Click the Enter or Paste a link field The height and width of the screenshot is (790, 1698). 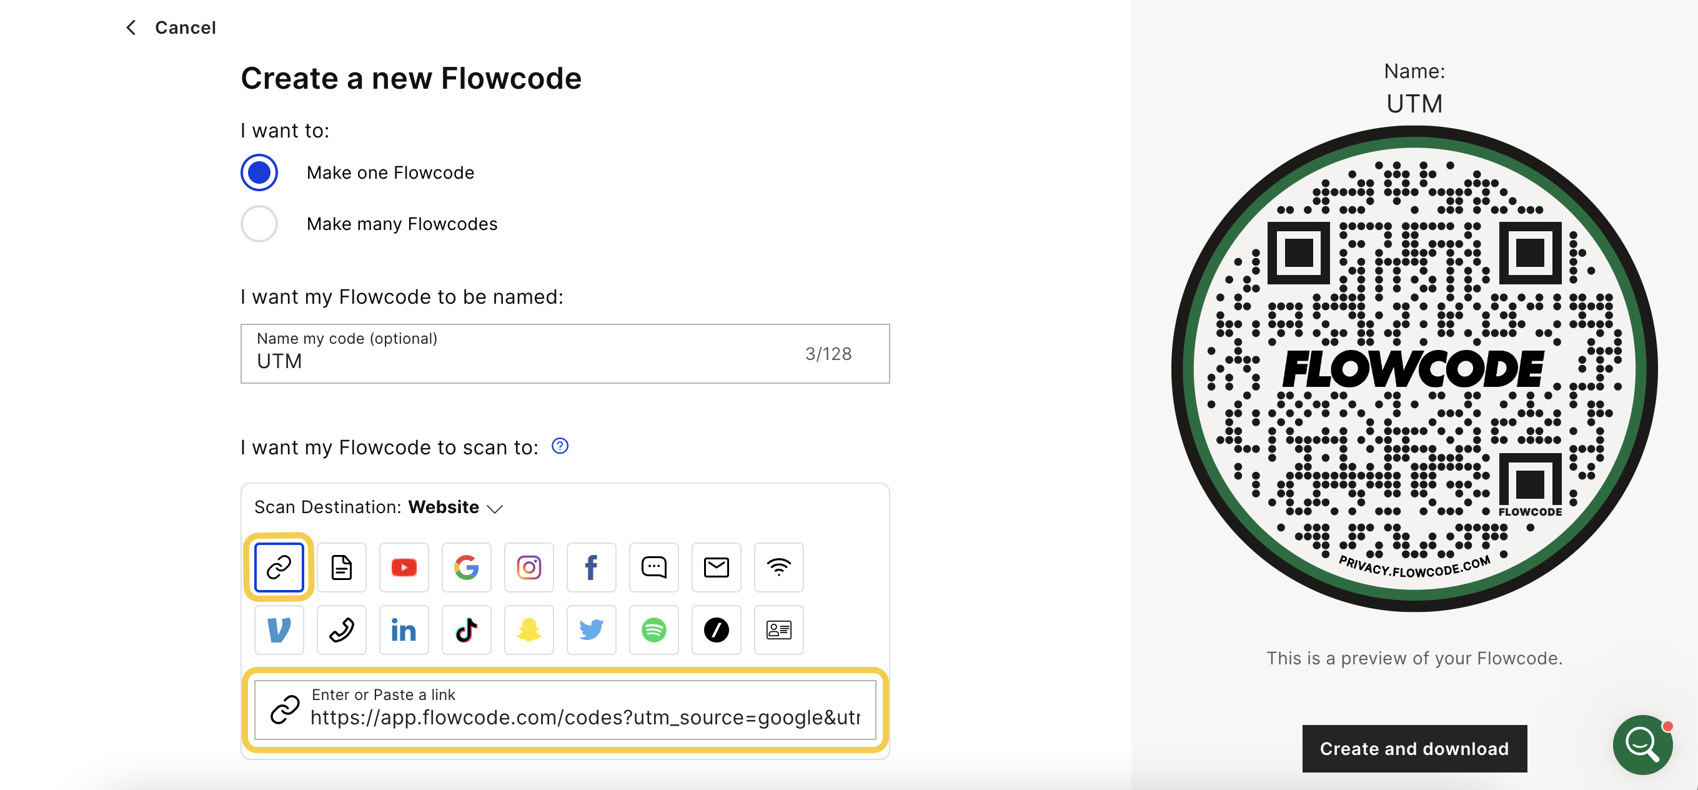(x=565, y=709)
